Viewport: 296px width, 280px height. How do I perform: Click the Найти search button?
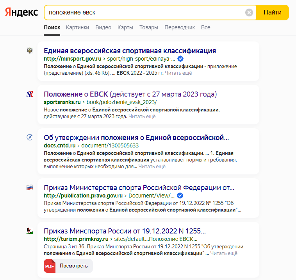(273, 13)
